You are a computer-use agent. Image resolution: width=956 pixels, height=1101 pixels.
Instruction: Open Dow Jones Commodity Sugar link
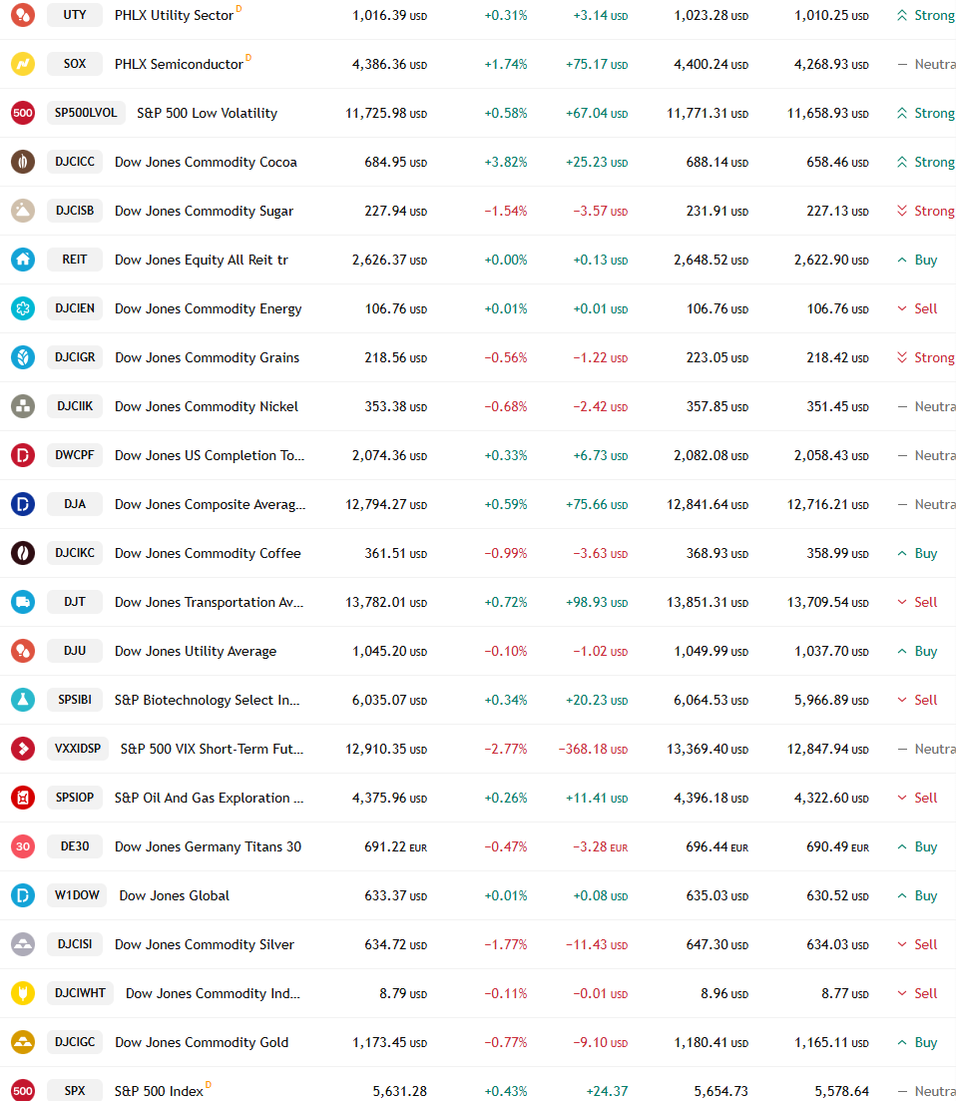204,212
